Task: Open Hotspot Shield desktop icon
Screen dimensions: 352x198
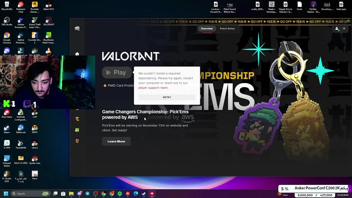Action: pyautogui.click(x=7, y=161)
